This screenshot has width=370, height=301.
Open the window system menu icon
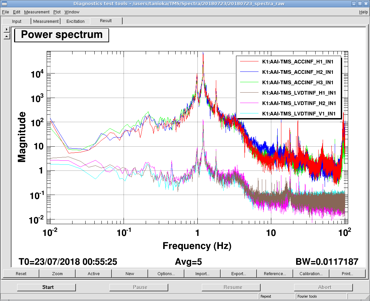coord(4,4)
